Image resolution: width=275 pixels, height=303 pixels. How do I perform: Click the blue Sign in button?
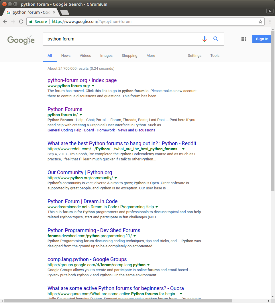point(262,39)
